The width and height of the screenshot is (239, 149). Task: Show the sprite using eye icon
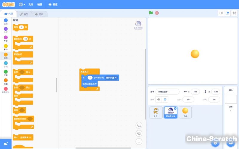[159, 100]
